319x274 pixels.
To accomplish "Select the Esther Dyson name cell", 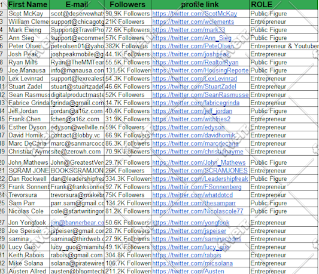I will [29, 127].
